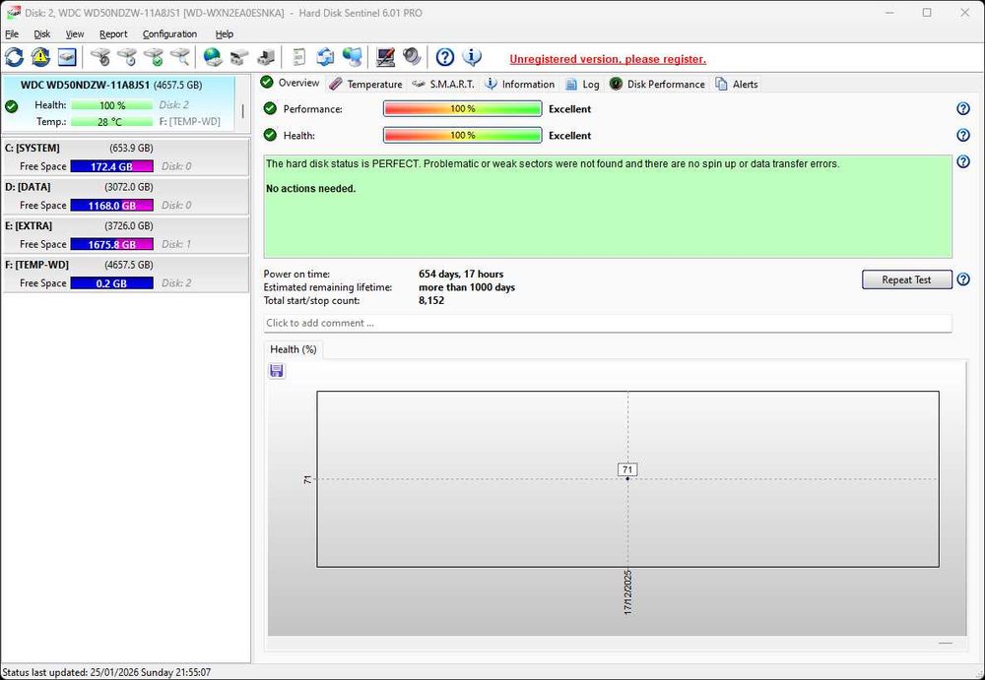Click the blue arrows over folder toolbar icon
The width and height of the screenshot is (985, 680).
pos(325,58)
